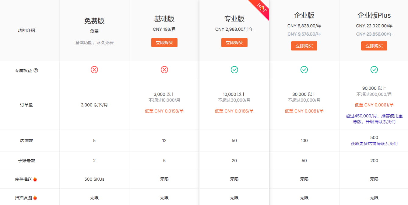Click the red cross icon under 基础版

click(164, 70)
